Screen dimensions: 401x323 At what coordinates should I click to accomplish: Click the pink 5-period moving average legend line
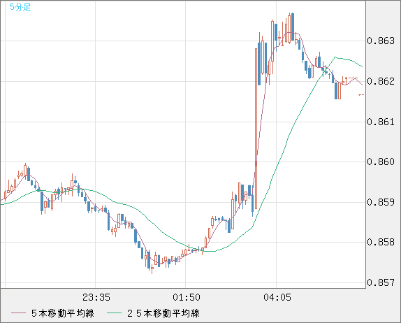[18, 313]
